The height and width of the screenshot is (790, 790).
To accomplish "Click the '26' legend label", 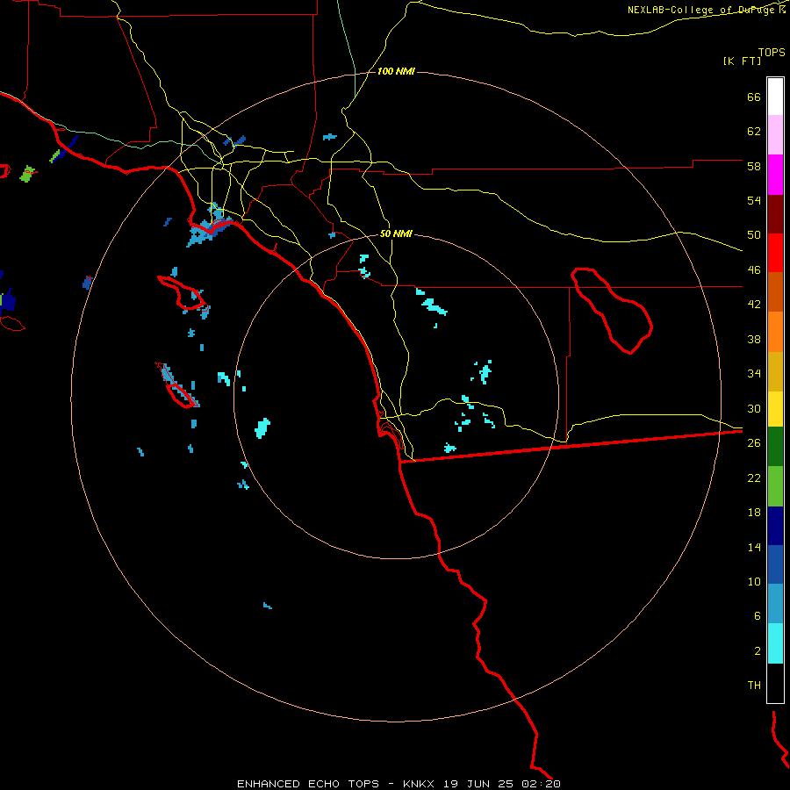I will tap(754, 443).
